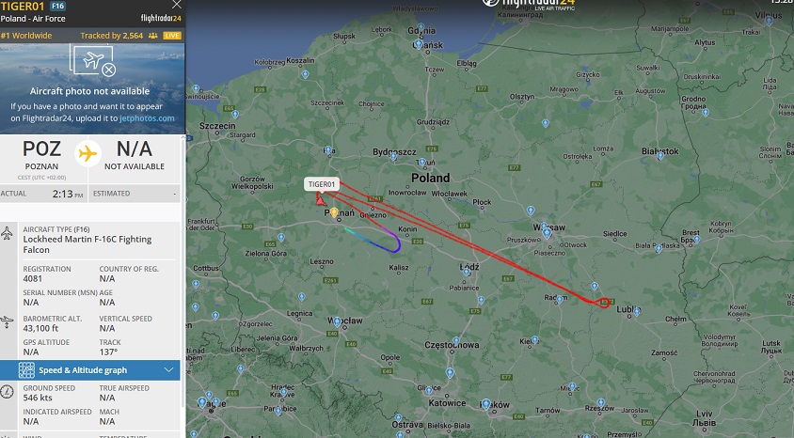
Task: Open the Speed & Altitude graph section
Action: click(x=90, y=370)
